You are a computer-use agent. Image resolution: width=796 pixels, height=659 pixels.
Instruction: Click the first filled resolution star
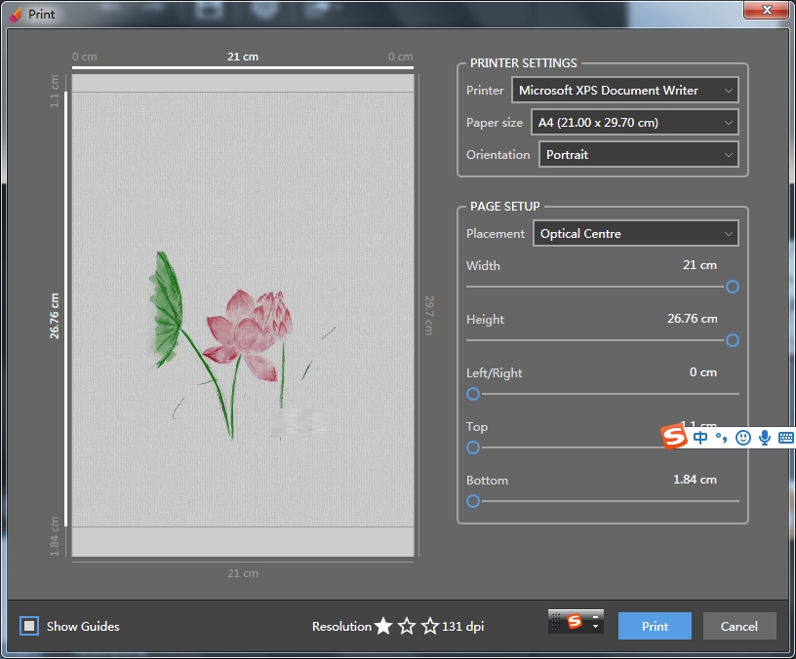coord(383,626)
